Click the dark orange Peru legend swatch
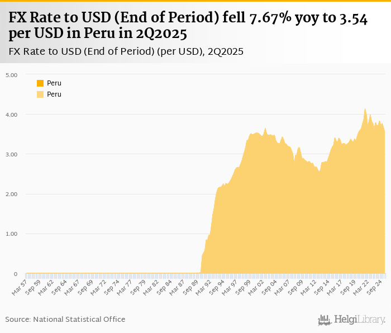The height and width of the screenshot is (333, 391). pyautogui.click(x=40, y=83)
